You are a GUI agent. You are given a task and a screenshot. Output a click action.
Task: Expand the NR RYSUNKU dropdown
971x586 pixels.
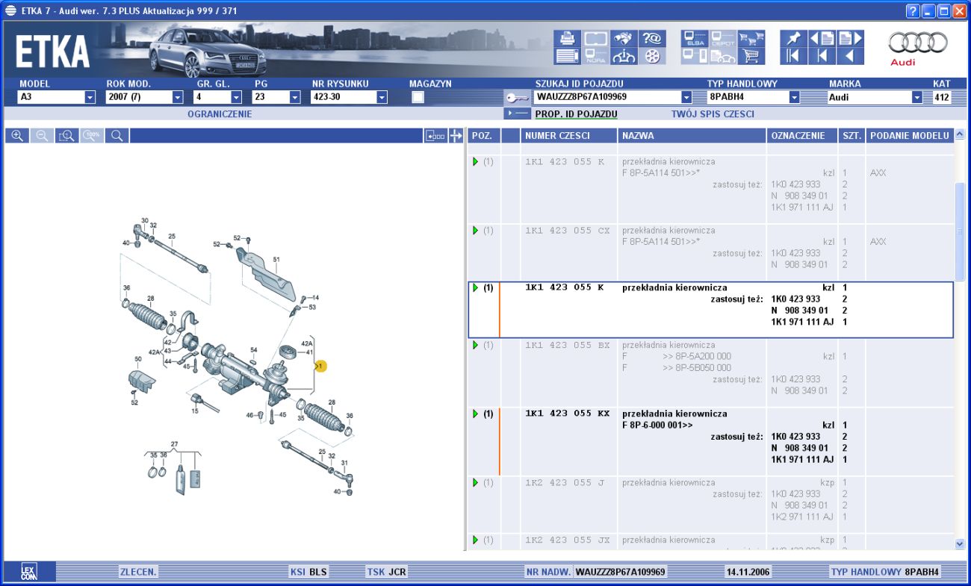point(382,97)
